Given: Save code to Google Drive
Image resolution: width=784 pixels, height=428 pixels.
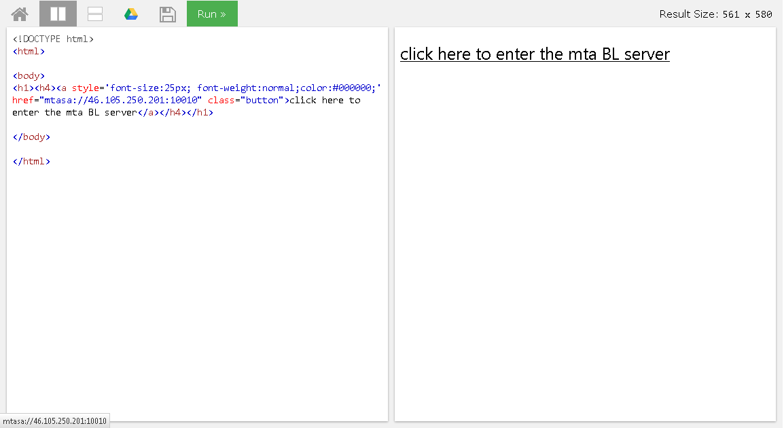Looking at the screenshot, I should click(x=131, y=14).
